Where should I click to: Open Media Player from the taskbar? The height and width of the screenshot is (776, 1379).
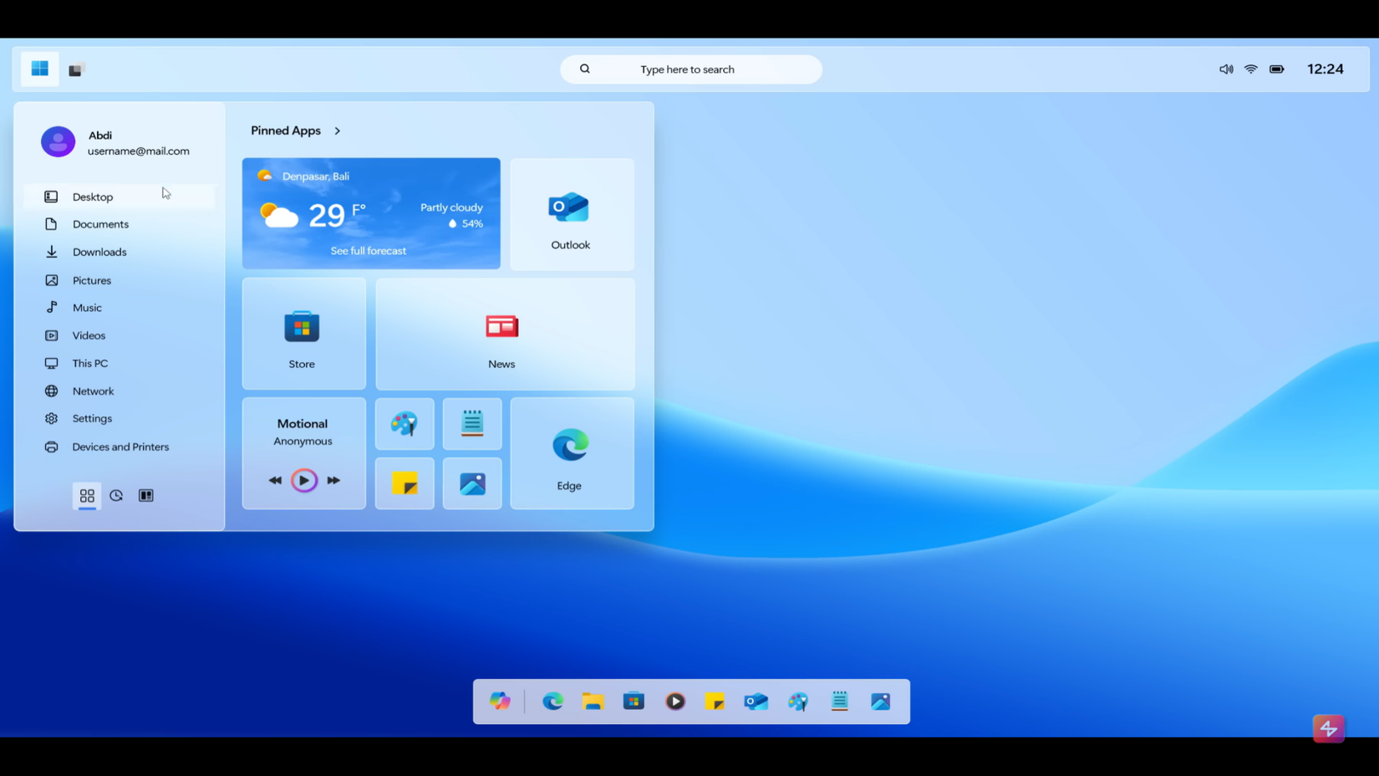point(674,702)
